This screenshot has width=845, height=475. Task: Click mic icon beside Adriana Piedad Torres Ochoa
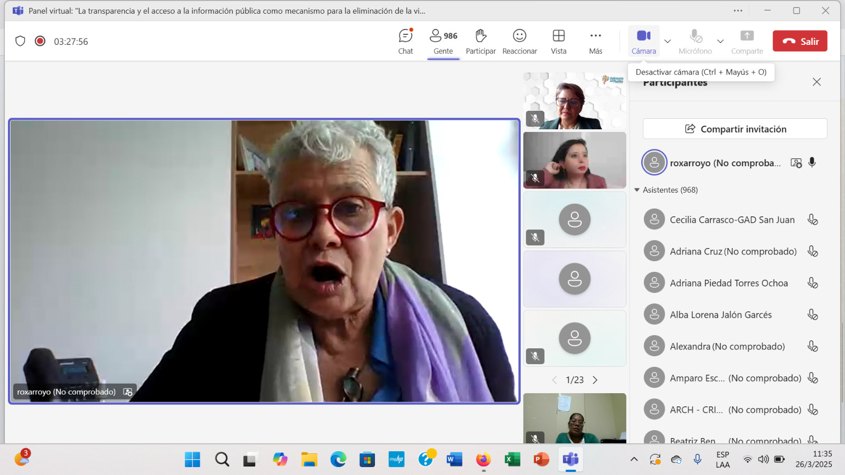(x=812, y=283)
